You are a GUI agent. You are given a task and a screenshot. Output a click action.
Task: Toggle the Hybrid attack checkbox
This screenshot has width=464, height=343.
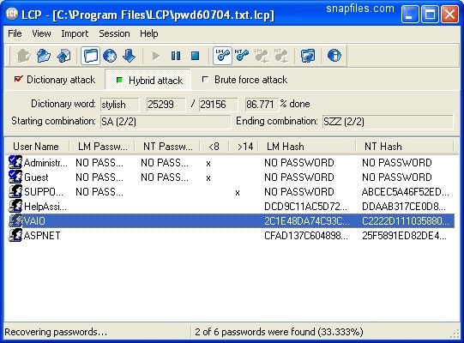119,80
